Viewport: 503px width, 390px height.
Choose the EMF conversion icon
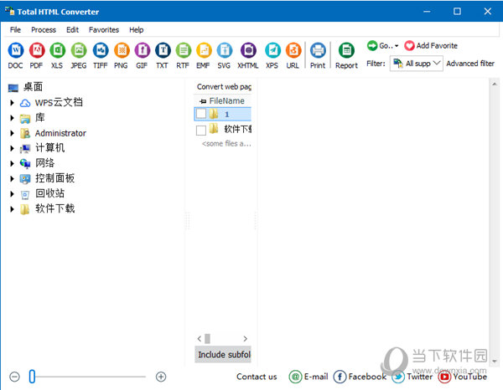click(x=204, y=50)
